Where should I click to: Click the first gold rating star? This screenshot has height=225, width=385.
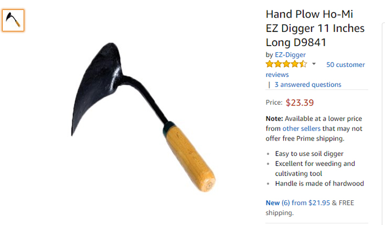269,64
